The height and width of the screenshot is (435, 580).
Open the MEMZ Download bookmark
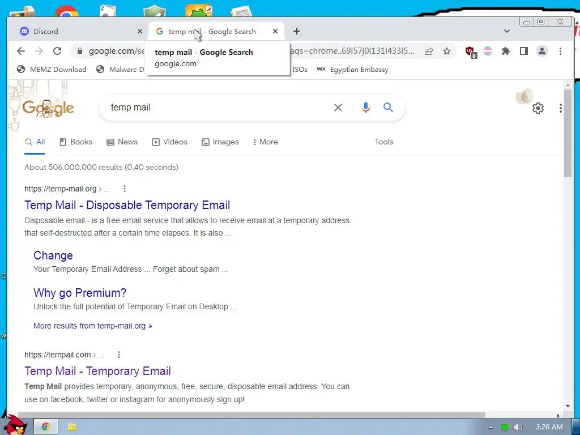coord(52,70)
